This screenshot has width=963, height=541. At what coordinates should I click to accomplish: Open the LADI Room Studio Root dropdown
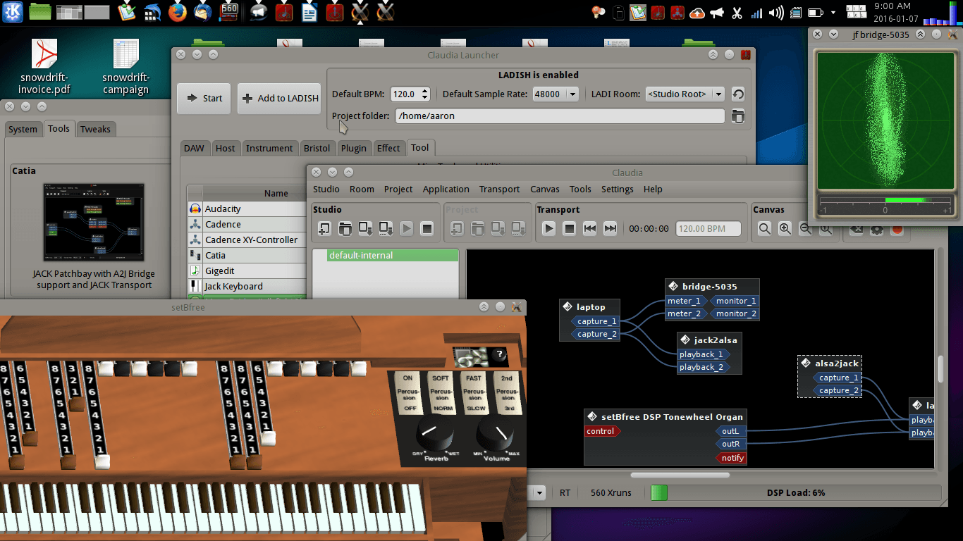[x=685, y=94]
